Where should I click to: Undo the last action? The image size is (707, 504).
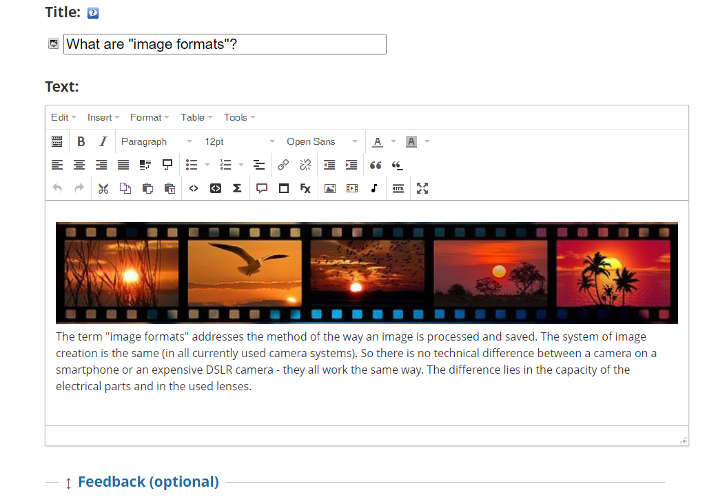coord(57,189)
